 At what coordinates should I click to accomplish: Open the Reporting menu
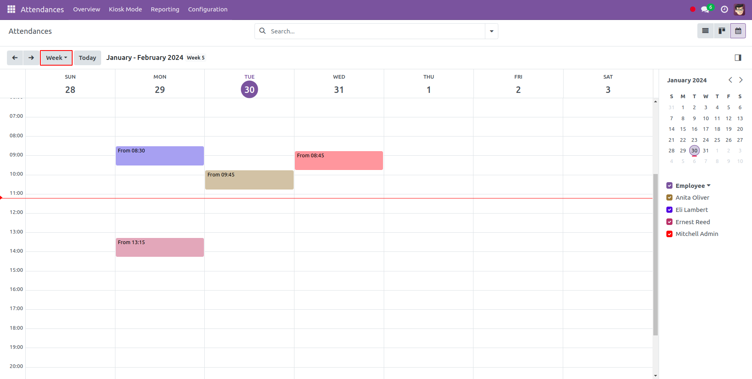pos(165,9)
